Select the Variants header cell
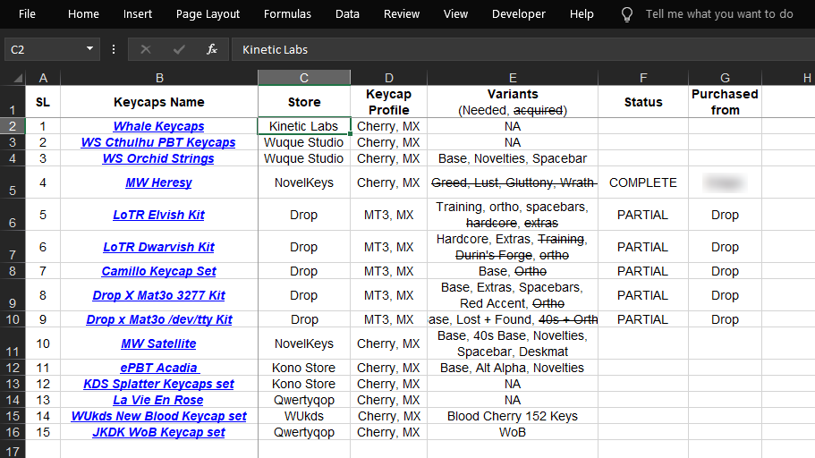Screen dimensions: 815x458 (x=513, y=102)
